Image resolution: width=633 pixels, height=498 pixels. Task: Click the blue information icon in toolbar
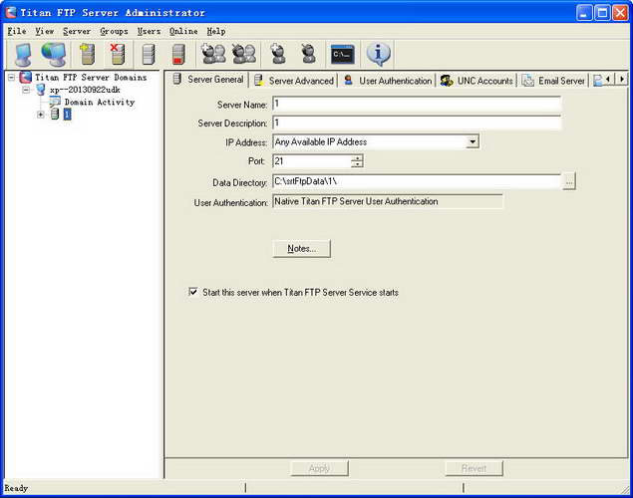pyautogui.click(x=379, y=54)
